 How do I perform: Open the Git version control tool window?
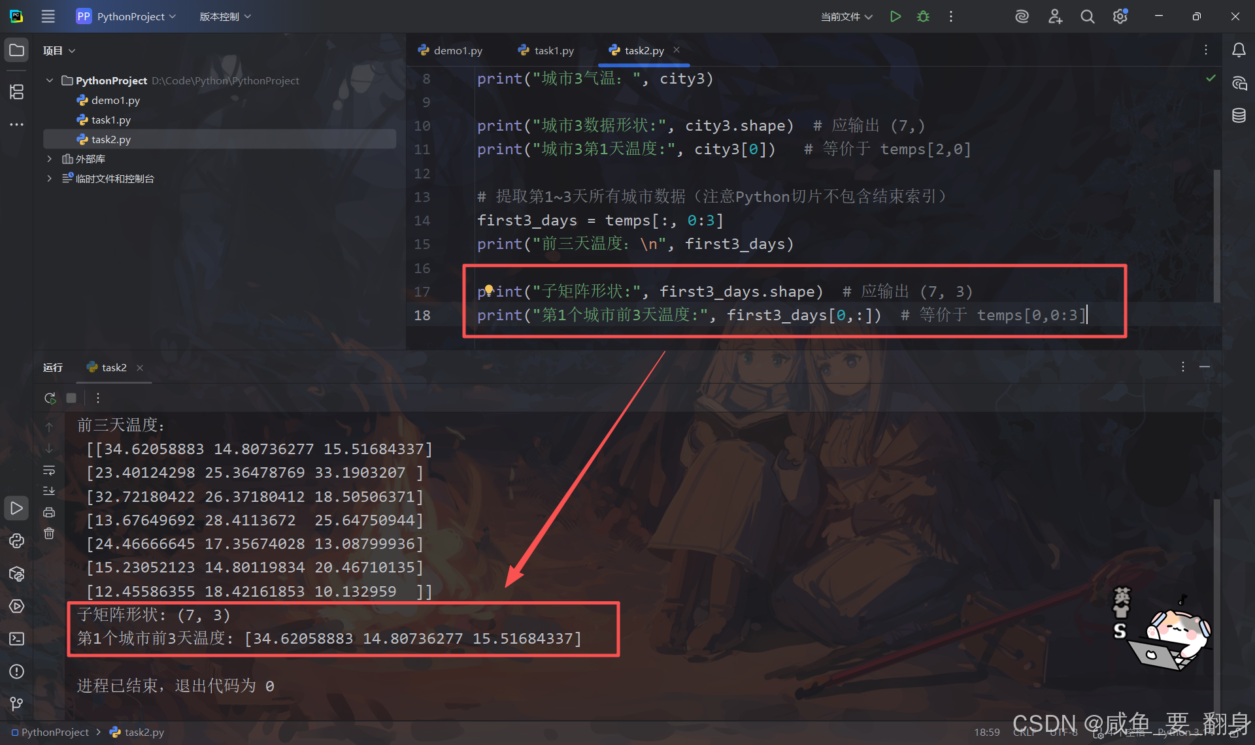16,703
